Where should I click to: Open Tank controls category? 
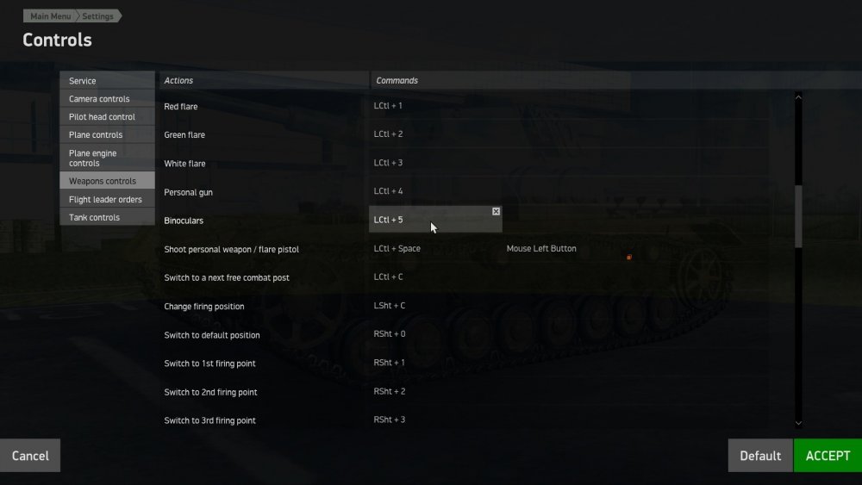tap(107, 218)
